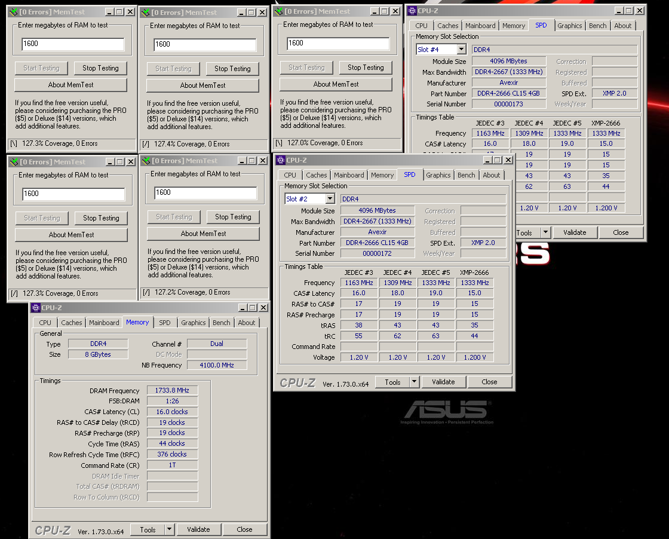Click the title icon of the 127.0% Coverage MemTest window
Image resolution: width=669 pixels, height=539 pixels.
pyautogui.click(x=279, y=11)
